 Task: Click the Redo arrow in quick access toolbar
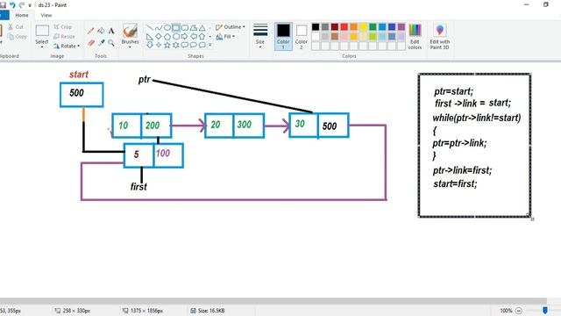click(x=21, y=5)
